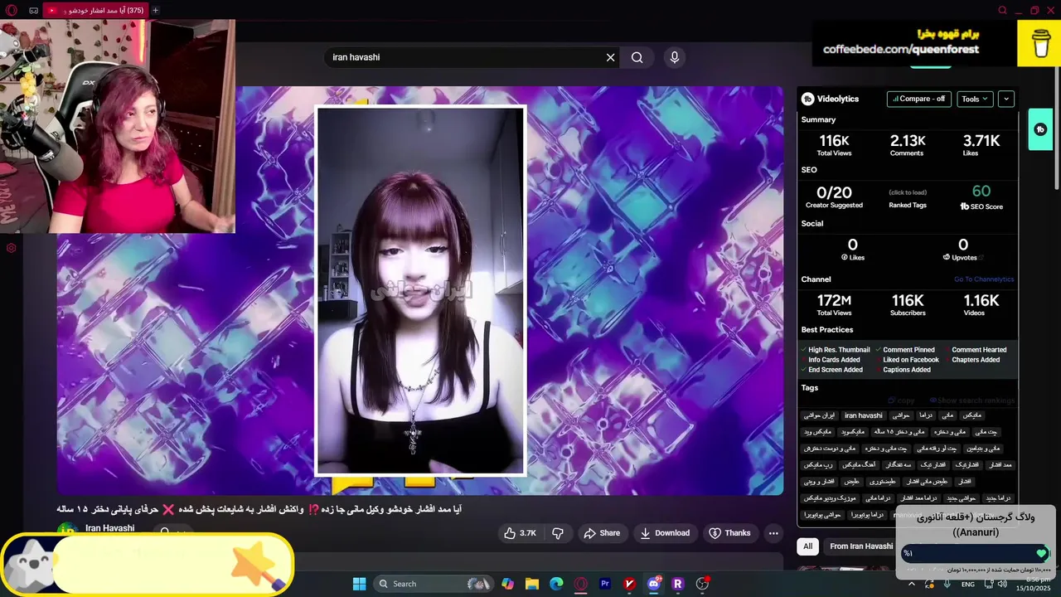This screenshot has width=1061, height=597.
Task: Click the taskbar Search box
Action: pos(434,584)
